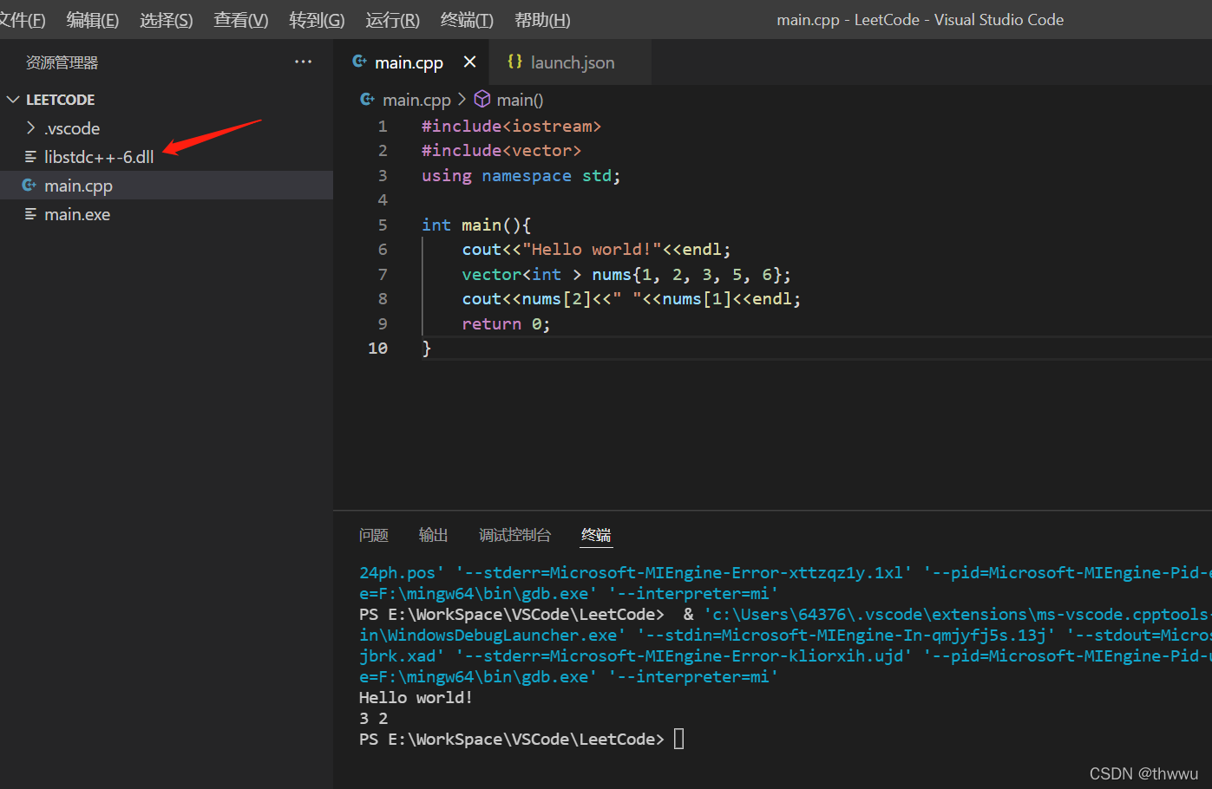Click the 资源管理器 explorer title

62,62
